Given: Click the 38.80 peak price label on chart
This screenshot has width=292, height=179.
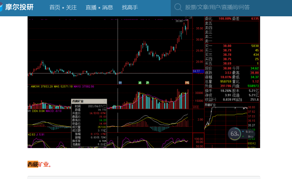Looking at the screenshot, I should click(x=179, y=21).
